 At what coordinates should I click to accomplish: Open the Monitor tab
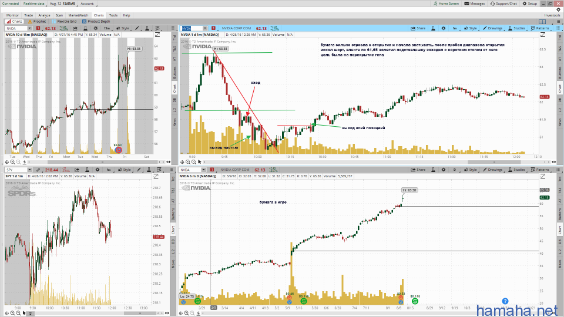tap(12, 15)
